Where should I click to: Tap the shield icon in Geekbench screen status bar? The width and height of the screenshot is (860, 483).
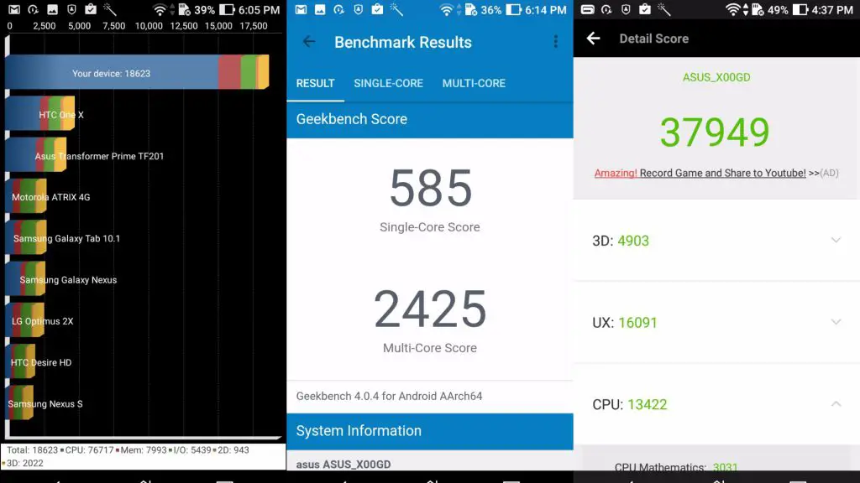click(358, 10)
